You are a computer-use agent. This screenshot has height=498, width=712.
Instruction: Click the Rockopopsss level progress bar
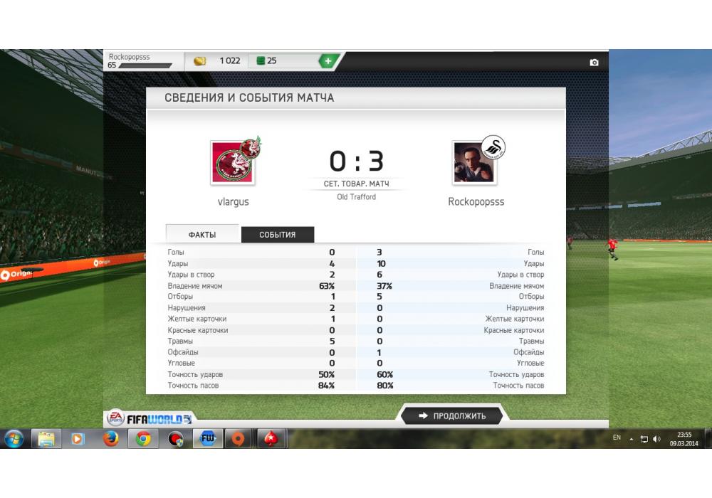[145, 65]
